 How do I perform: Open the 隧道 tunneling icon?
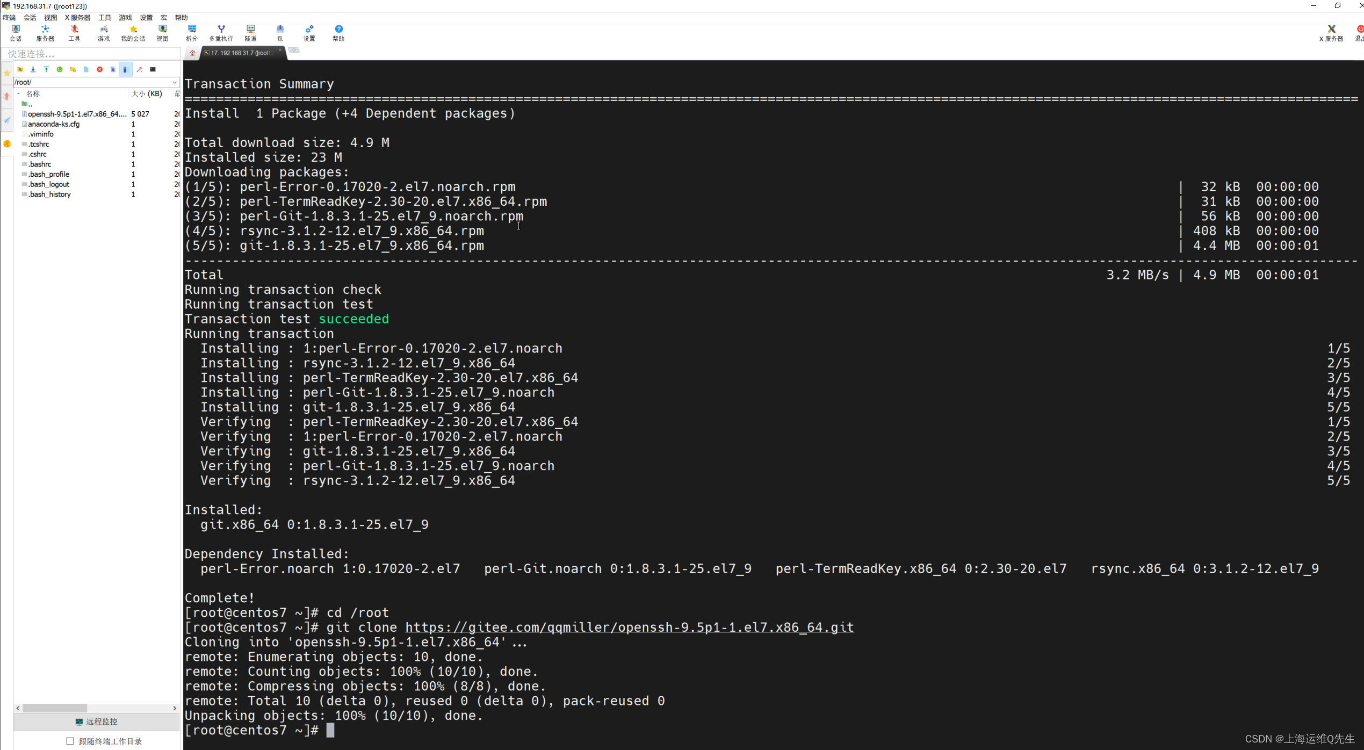point(250,32)
